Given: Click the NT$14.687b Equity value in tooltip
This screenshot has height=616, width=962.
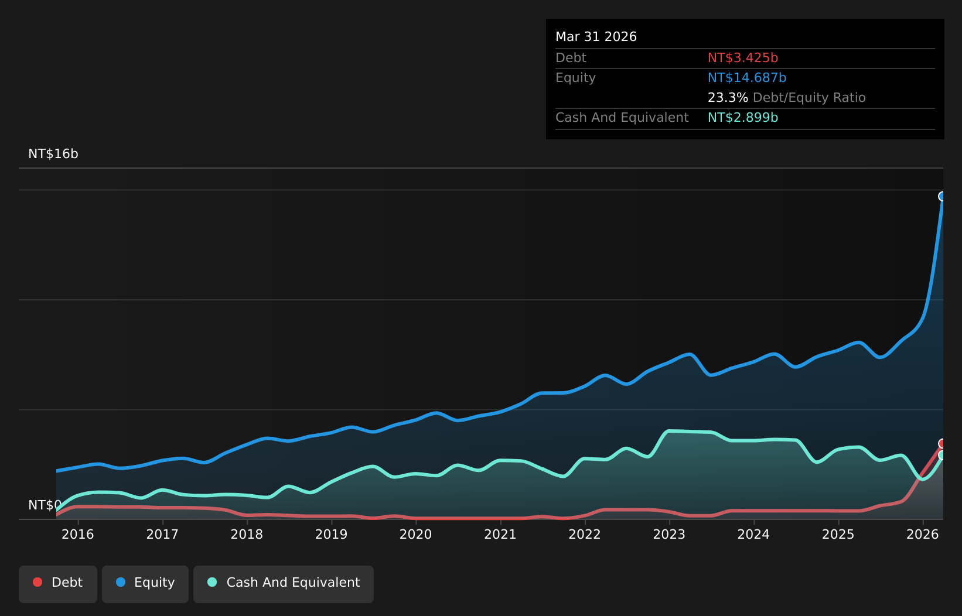Looking at the screenshot, I should (x=747, y=78).
